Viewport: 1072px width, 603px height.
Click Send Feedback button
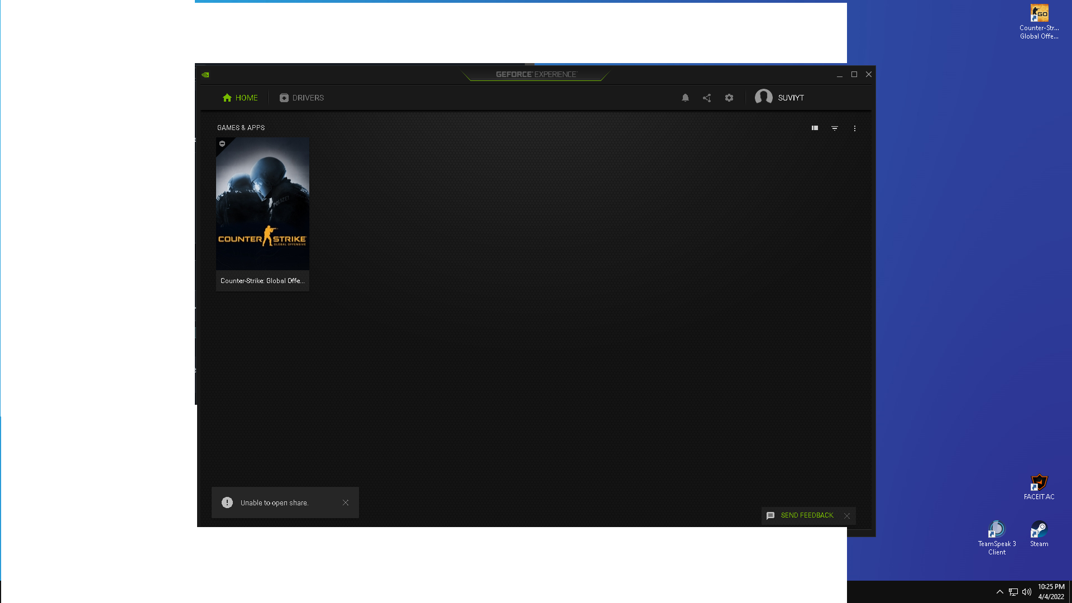[806, 515]
